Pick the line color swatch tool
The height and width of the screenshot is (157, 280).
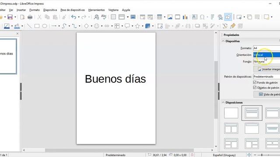point(7,26)
